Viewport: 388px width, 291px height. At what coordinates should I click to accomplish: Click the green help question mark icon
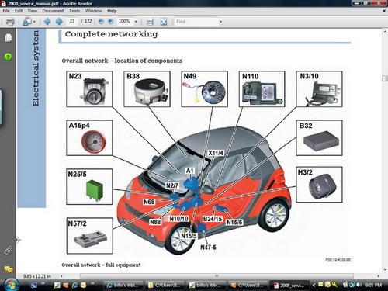tap(8, 57)
